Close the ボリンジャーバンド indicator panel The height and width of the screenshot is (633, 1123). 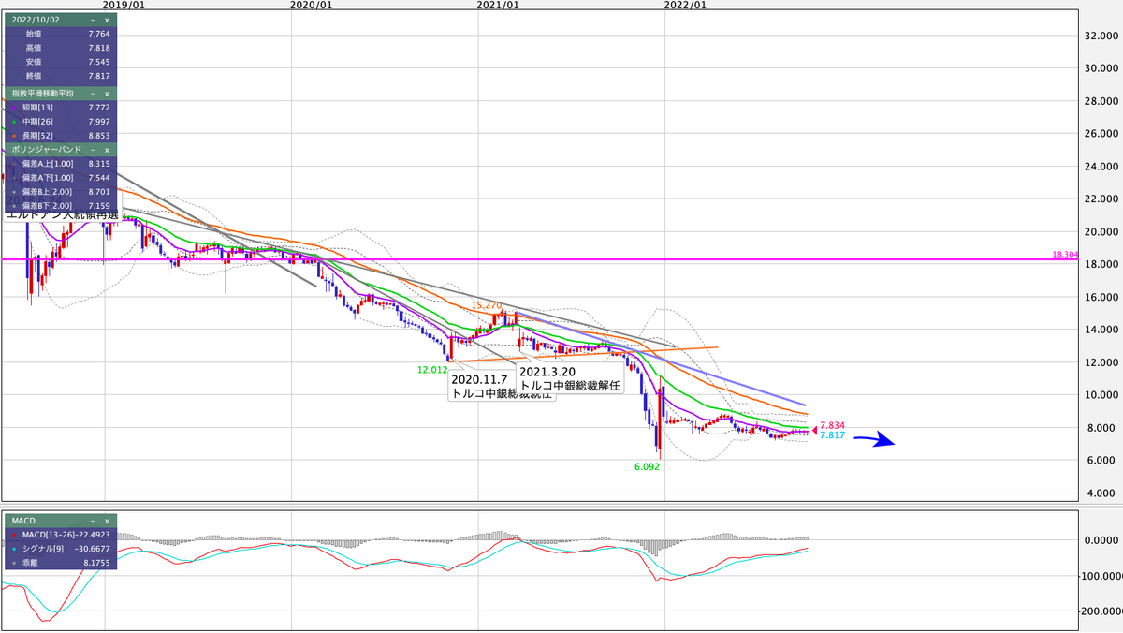click(x=106, y=149)
